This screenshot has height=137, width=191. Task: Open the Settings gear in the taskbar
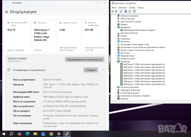point(59,134)
